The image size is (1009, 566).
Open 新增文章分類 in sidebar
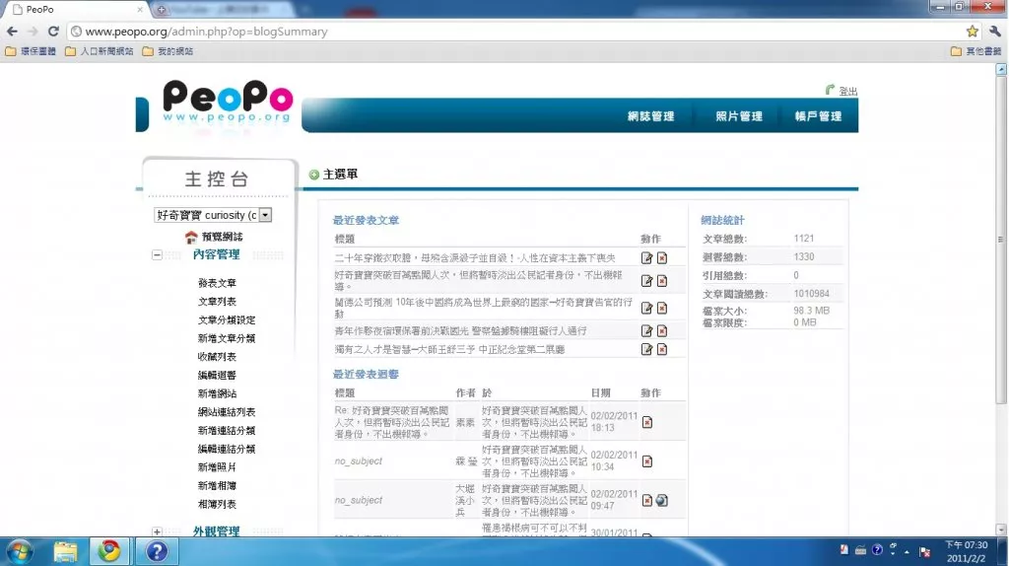pos(227,338)
